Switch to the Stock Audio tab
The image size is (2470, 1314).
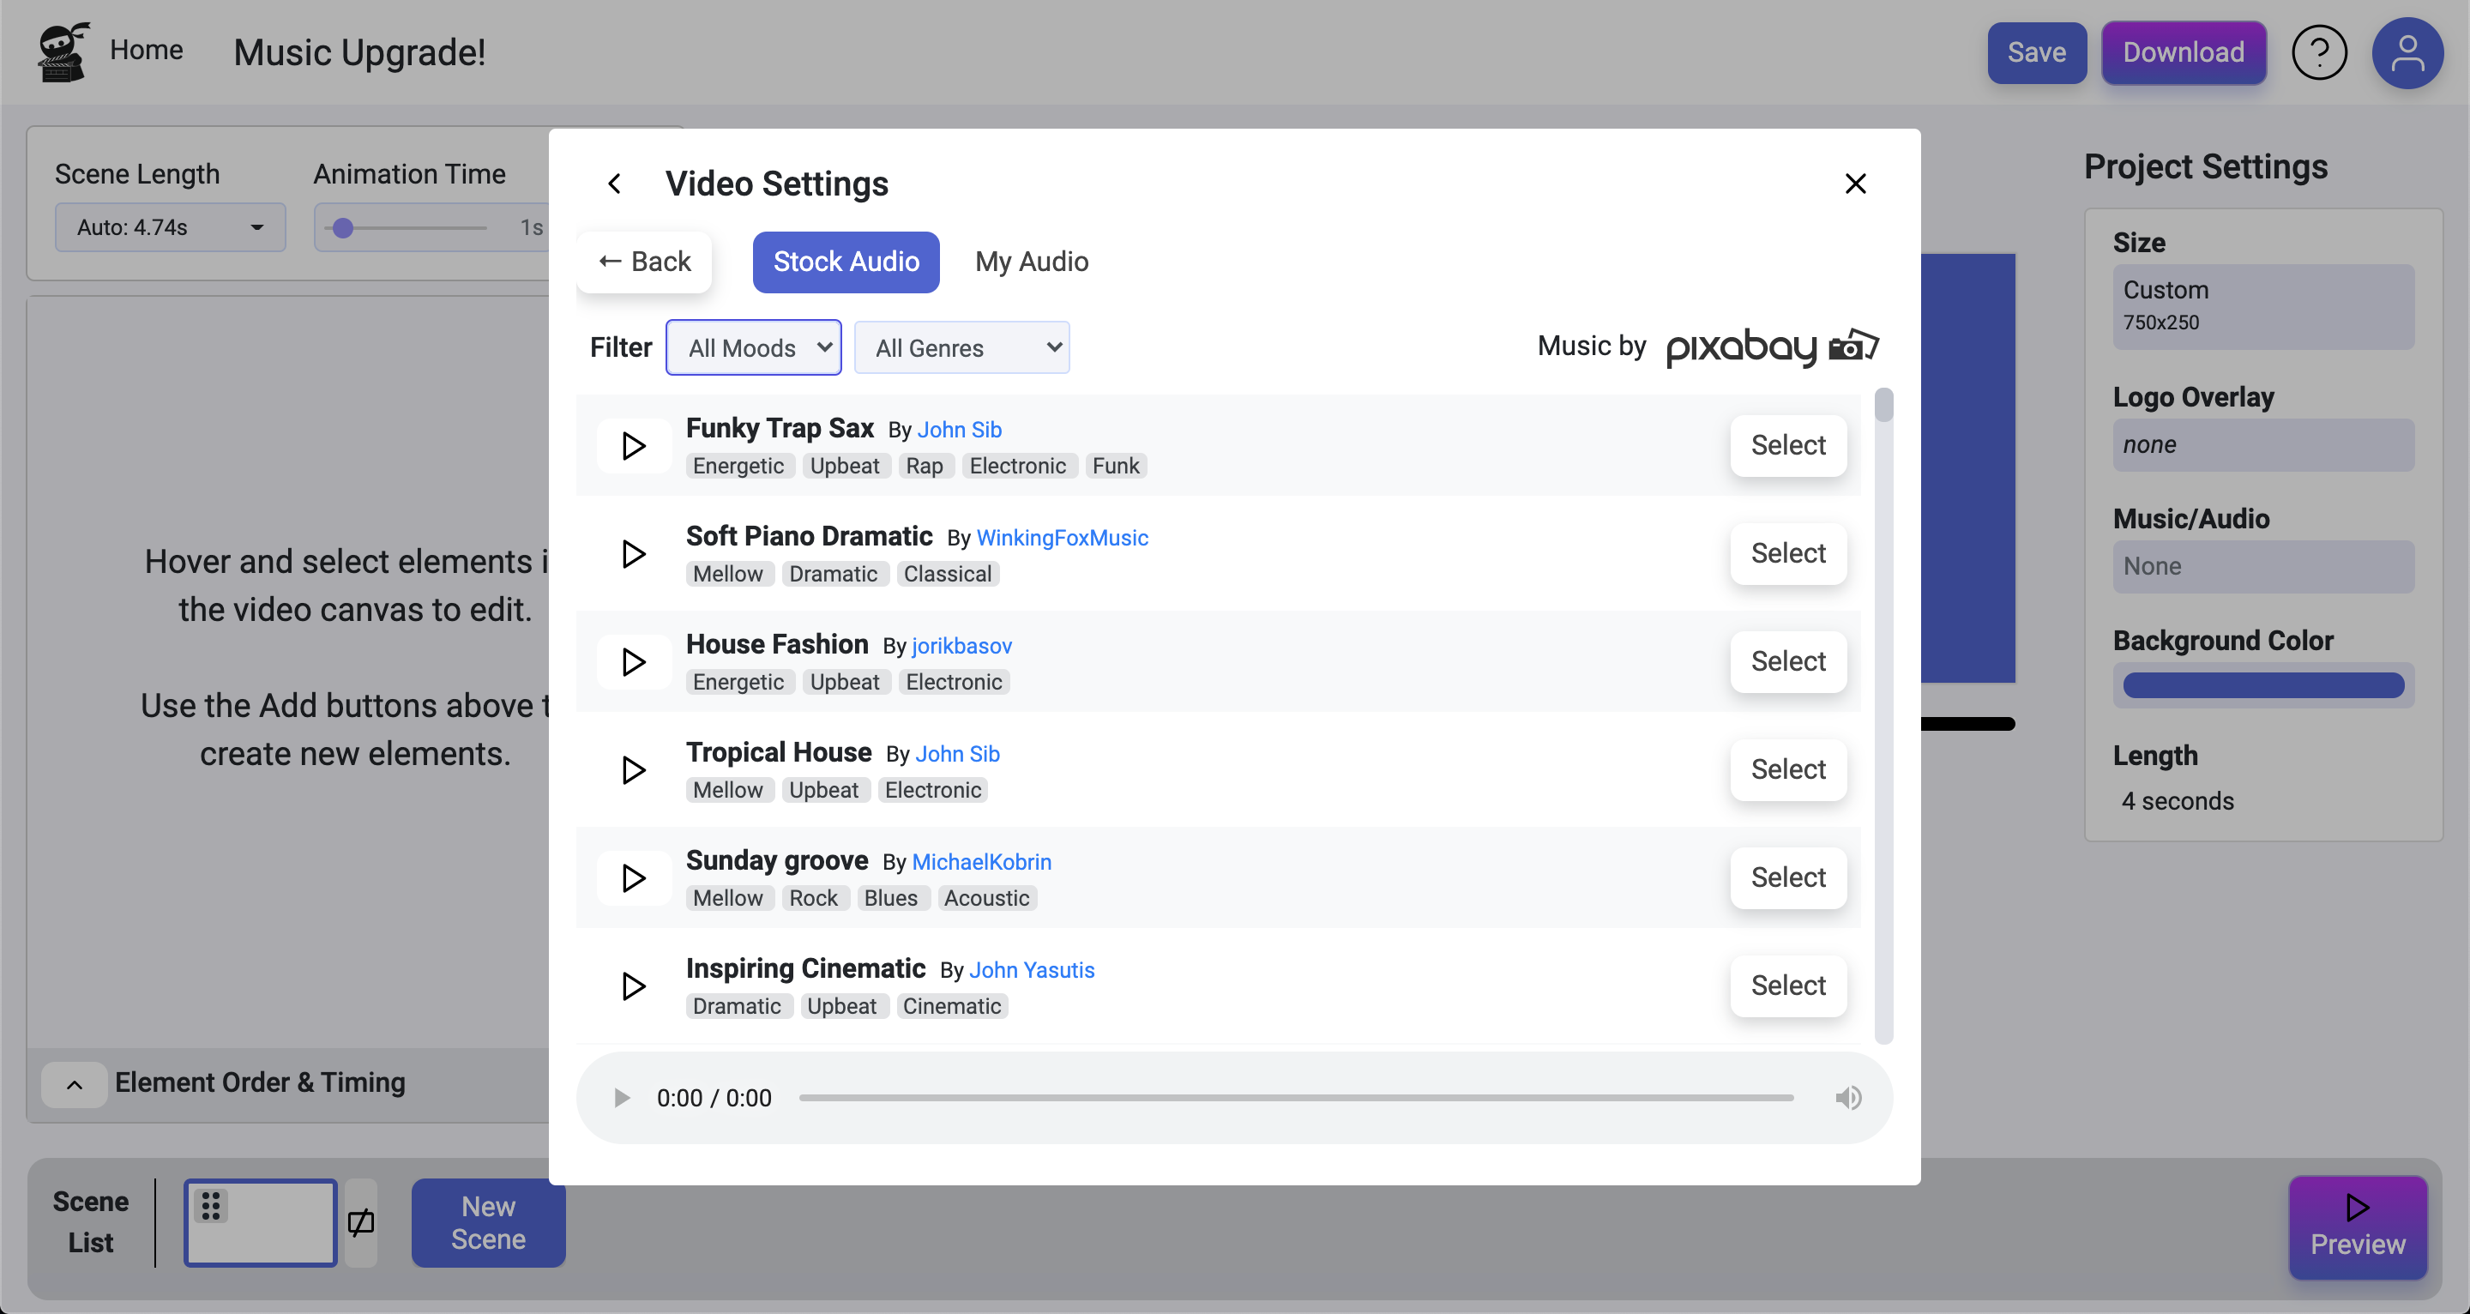coord(846,262)
